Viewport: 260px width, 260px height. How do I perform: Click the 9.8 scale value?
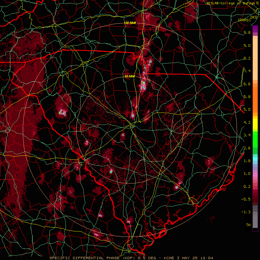[247, 32]
